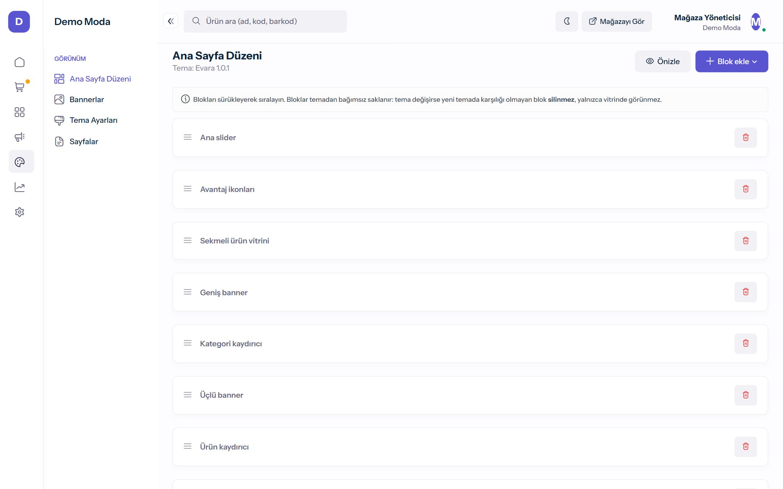Delete the Sekmeli ürün vitrini block
Image resolution: width=783 pixels, height=489 pixels.
click(746, 241)
